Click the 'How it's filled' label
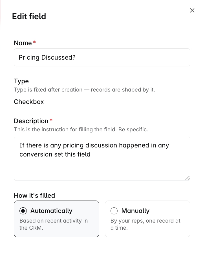 (x=34, y=195)
